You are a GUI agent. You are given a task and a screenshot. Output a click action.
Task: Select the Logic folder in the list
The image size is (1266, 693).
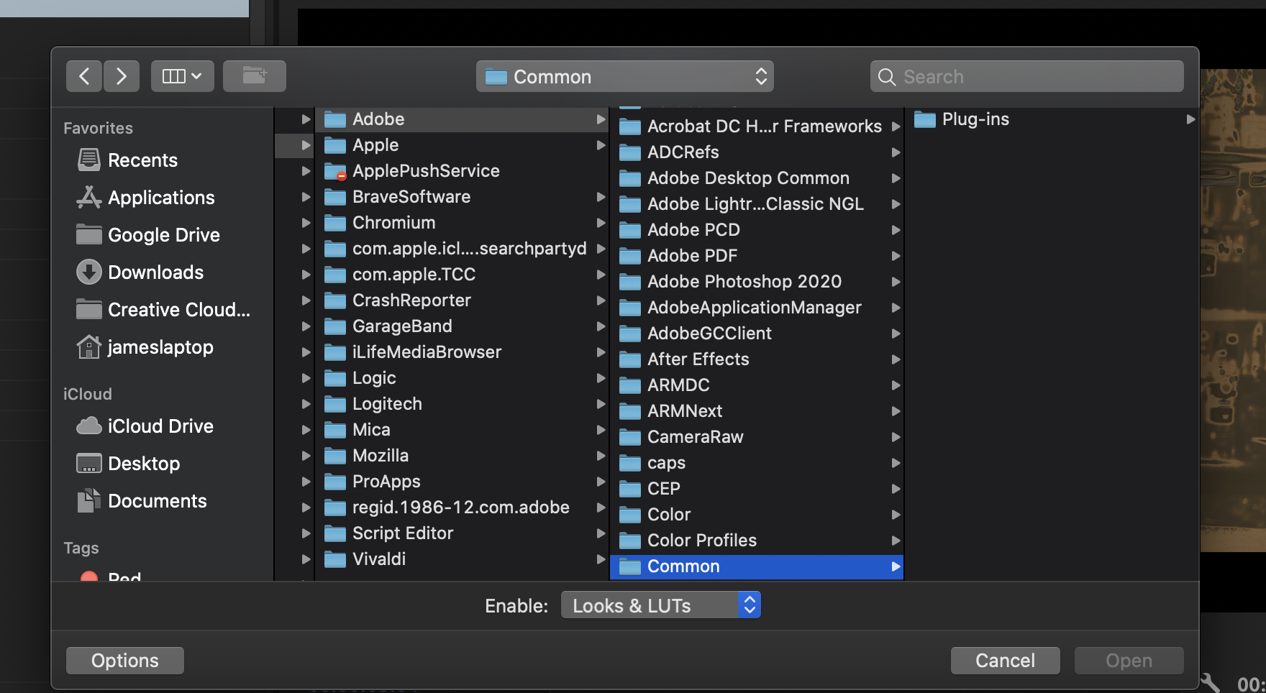click(374, 378)
